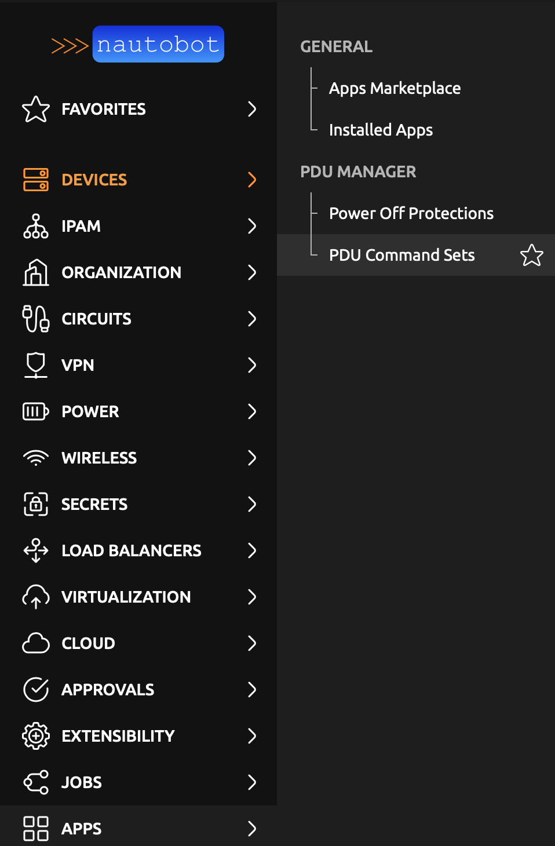The width and height of the screenshot is (555, 846).
Task: Expand the Cloud chevron
Action: (252, 643)
